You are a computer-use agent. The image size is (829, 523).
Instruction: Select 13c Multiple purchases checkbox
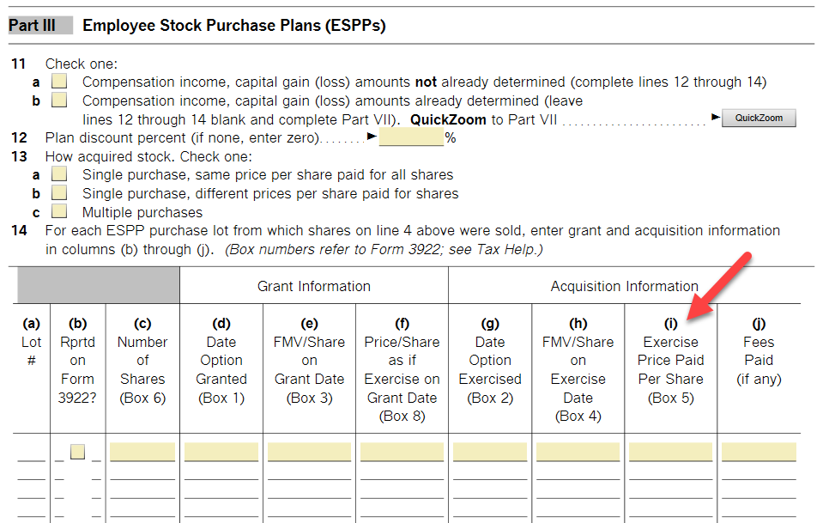[59, 211]
